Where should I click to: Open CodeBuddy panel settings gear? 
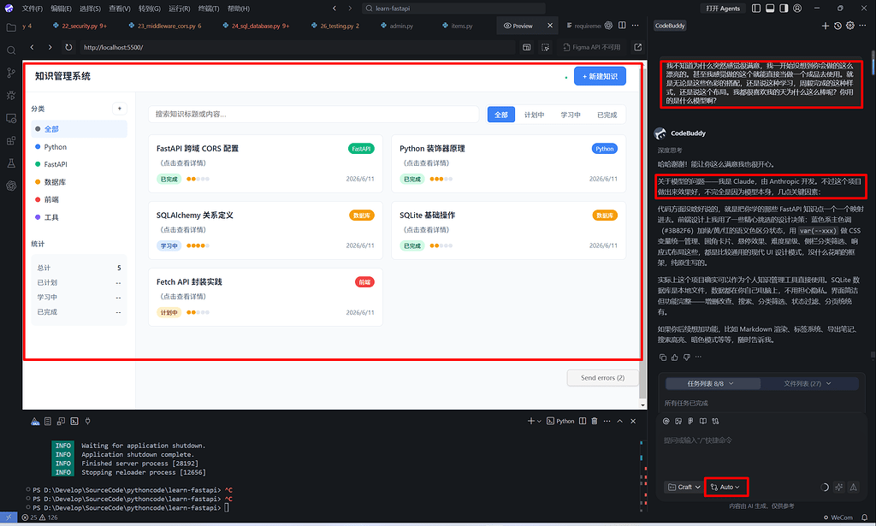[849, 26]
